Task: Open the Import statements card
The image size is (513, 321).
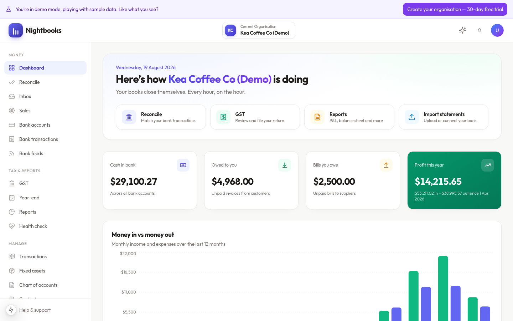Action: (444, 117)
